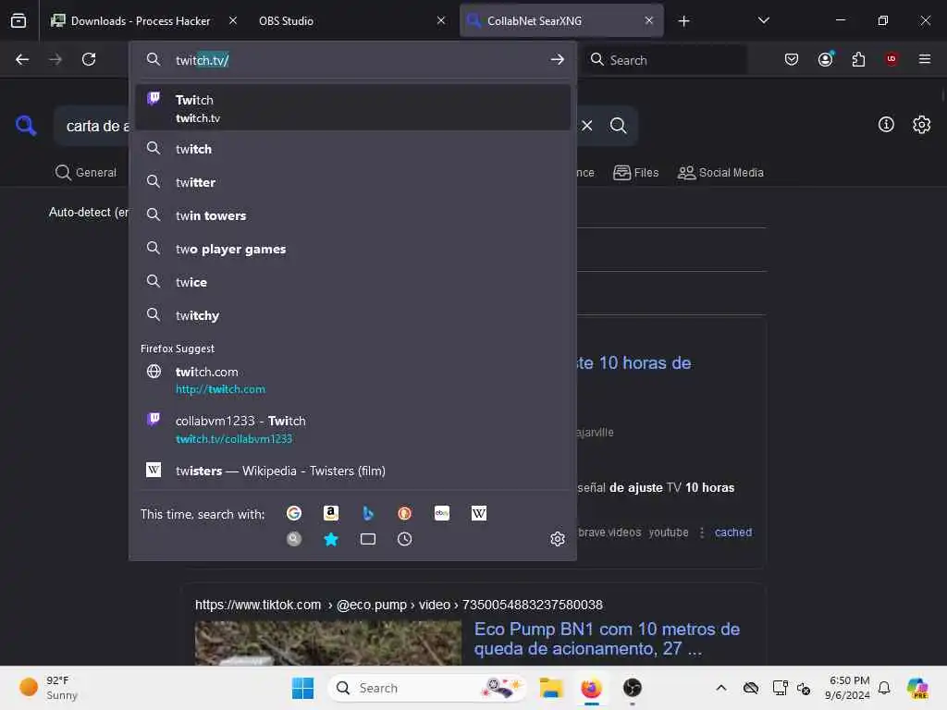The image size is (947, 710).
Task: Open SearXNG about info icon
Action: pos(886,125)
